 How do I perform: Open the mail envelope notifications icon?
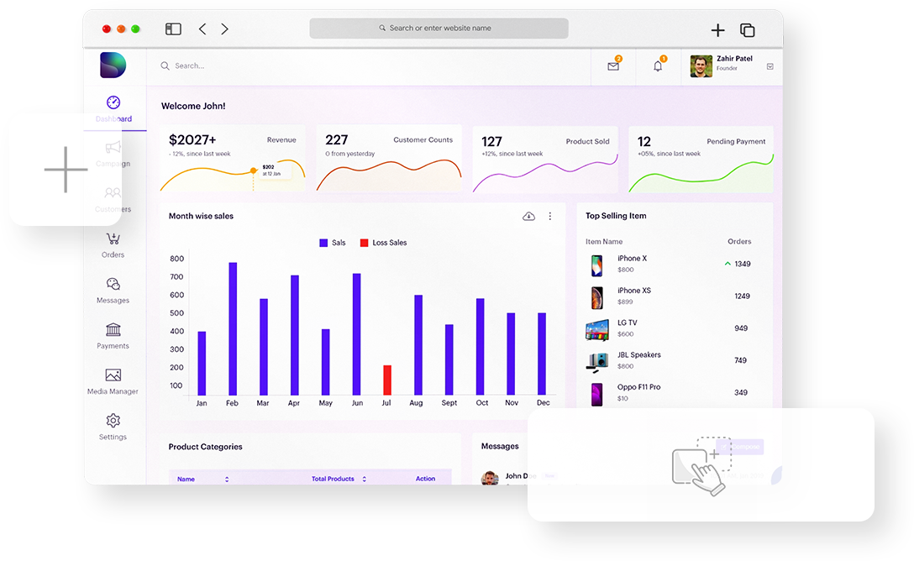coord(613,66)
